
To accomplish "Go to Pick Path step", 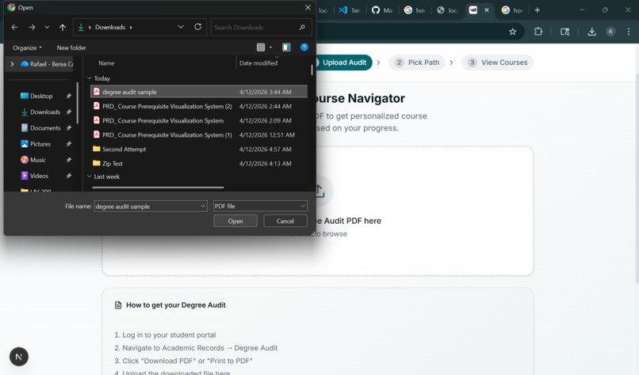I will coord(417,62).
